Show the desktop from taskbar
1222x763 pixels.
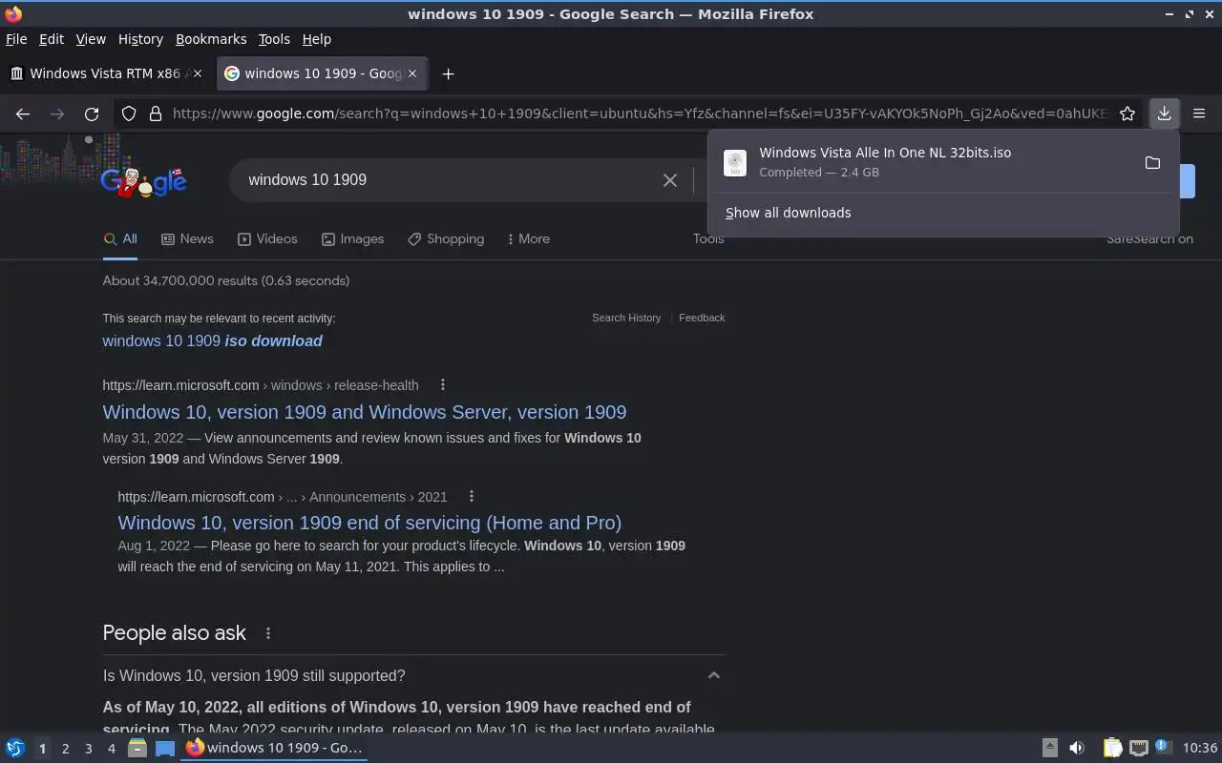click(165, 748)
